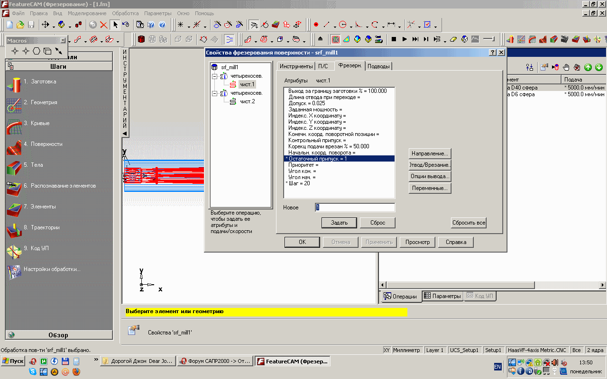Click the eject icon in simulation toolbar
Screen dimensions: 607x379
321,39
